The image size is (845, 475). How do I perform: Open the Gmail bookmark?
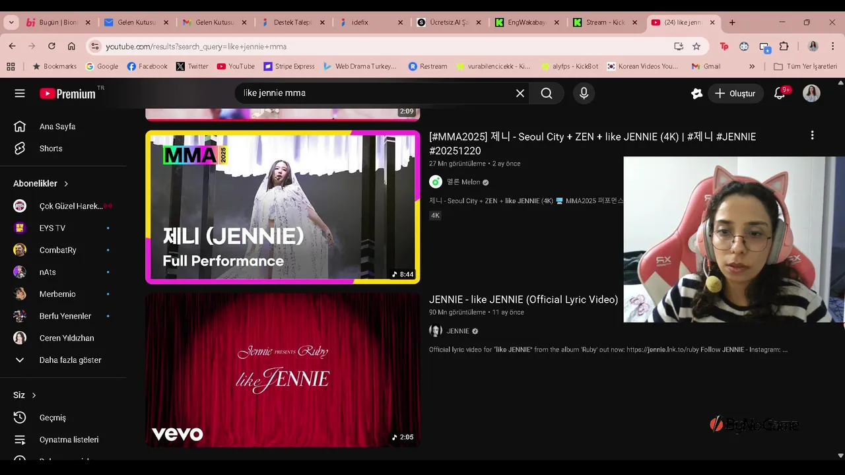pyautogui.click(x=706, y=66)
